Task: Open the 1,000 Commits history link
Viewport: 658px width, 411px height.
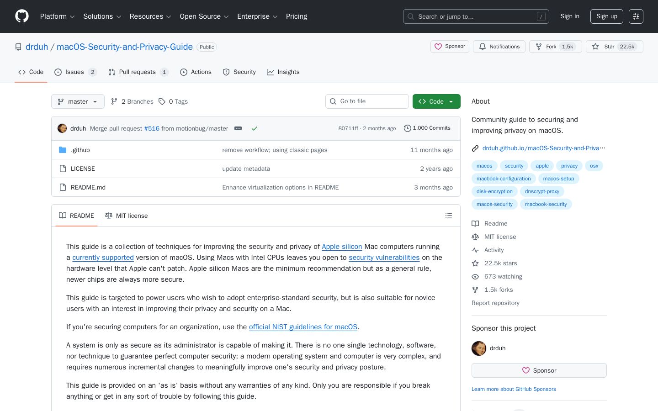Action: click(x=427, y=128)
